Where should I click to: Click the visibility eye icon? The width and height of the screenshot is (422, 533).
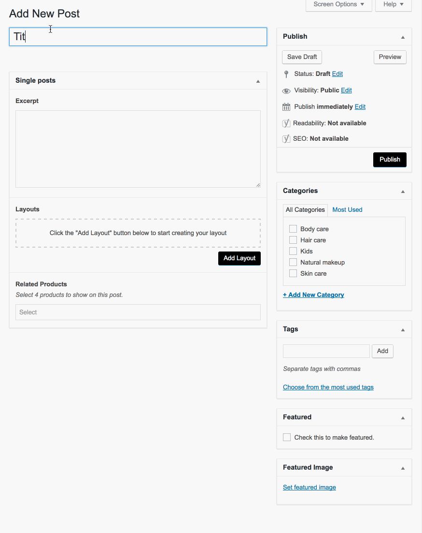[286, 90]
